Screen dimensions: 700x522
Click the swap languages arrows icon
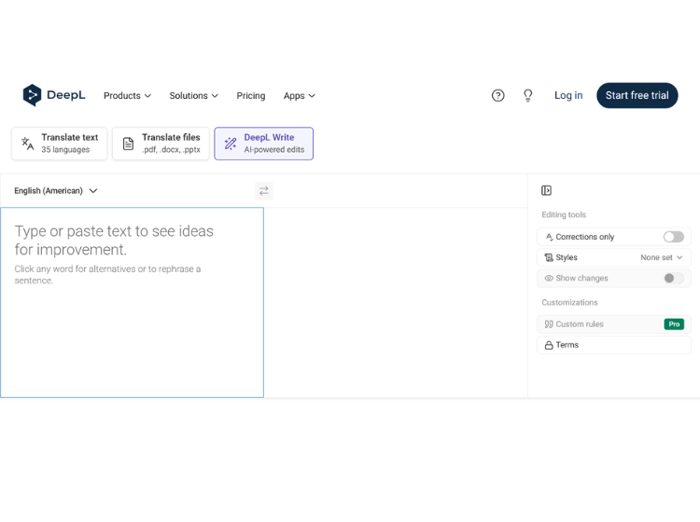[x=264, y=191]
